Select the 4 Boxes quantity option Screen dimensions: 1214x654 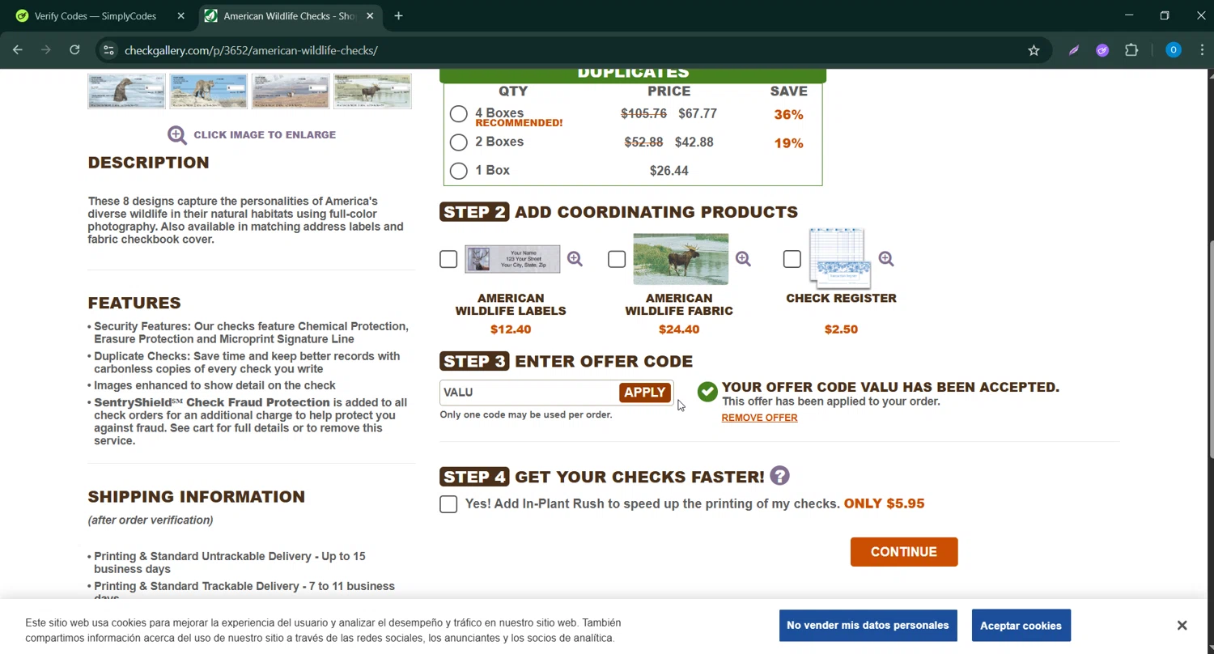pos(458,114)
